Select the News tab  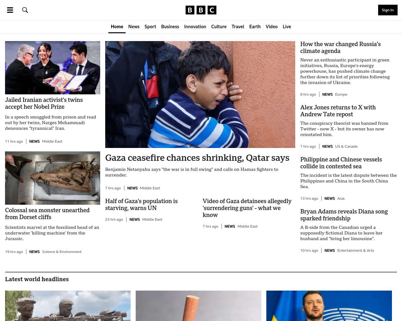click(134, 27)
